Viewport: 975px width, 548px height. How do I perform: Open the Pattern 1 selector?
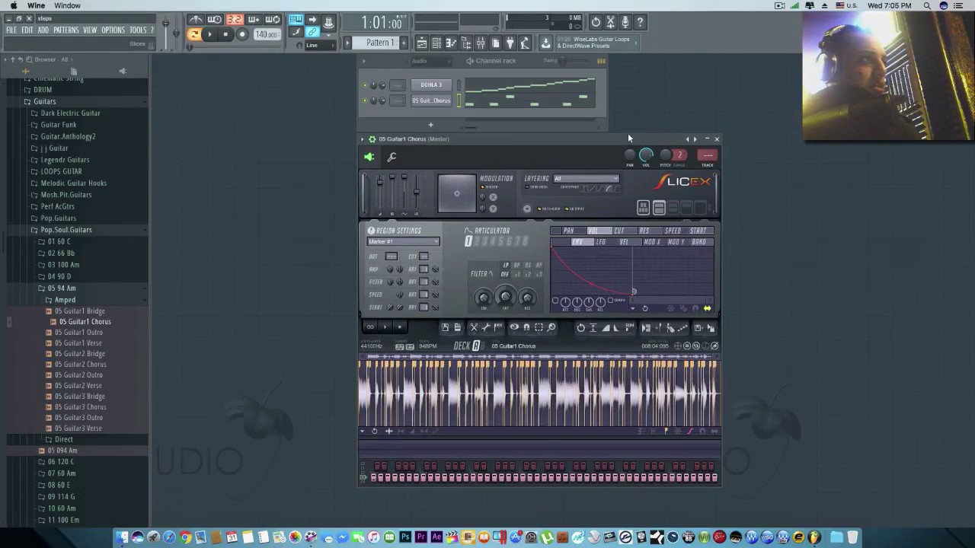pos(380,43)
